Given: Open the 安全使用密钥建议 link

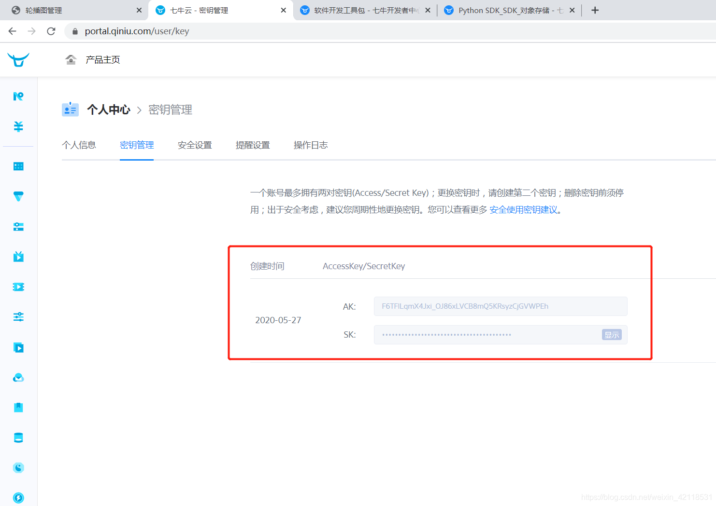Looking at the screenshot, I should coord(523,210).
